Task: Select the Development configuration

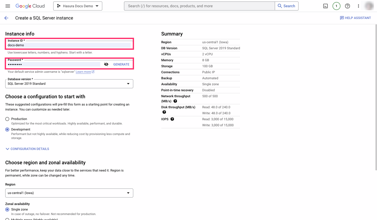Action: point(7,129)
